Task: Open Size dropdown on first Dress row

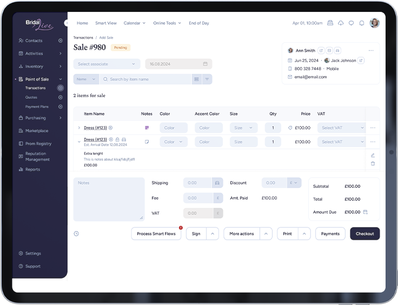Action: [x=244, y=128]
